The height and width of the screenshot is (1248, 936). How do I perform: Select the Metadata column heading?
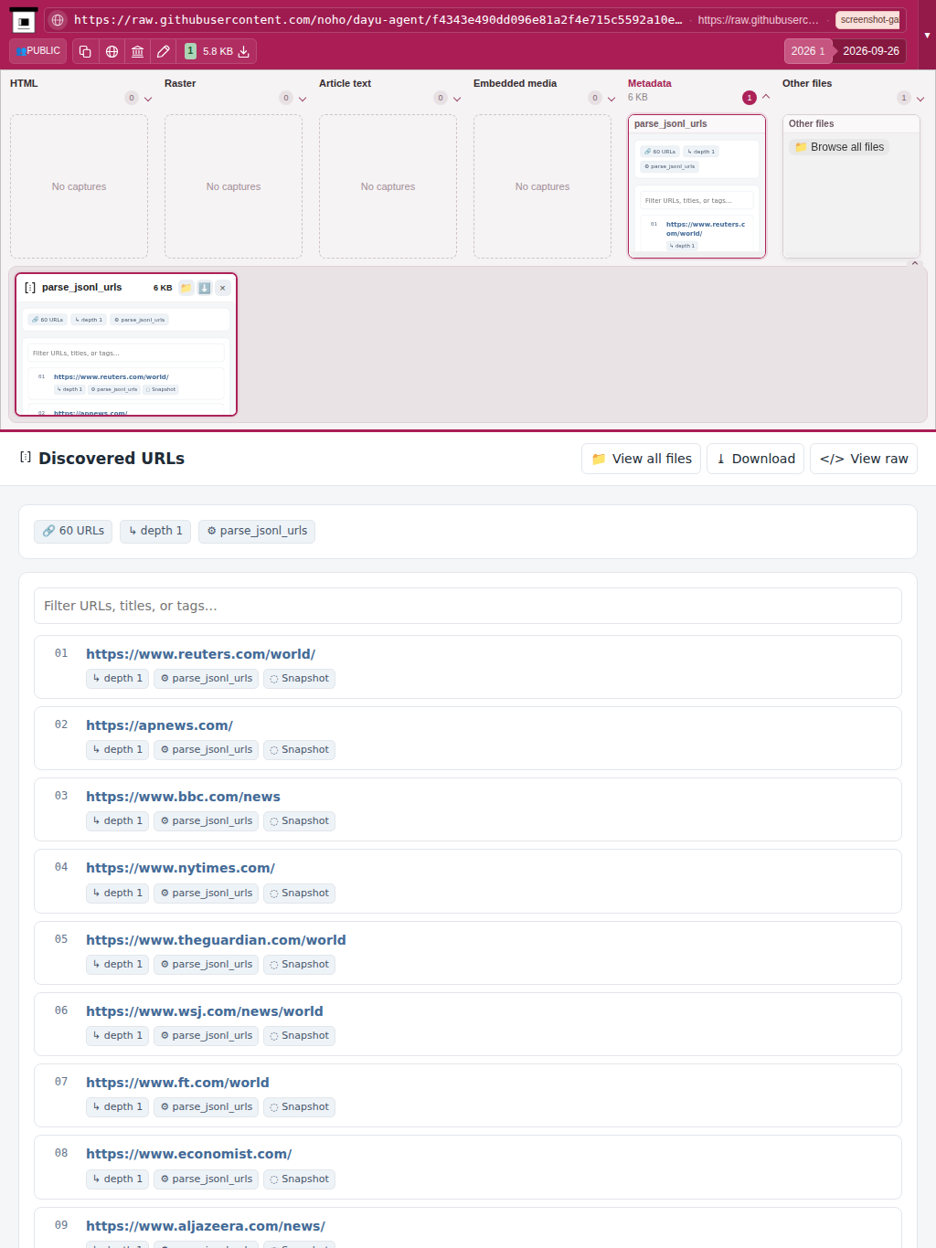(649, 83)
